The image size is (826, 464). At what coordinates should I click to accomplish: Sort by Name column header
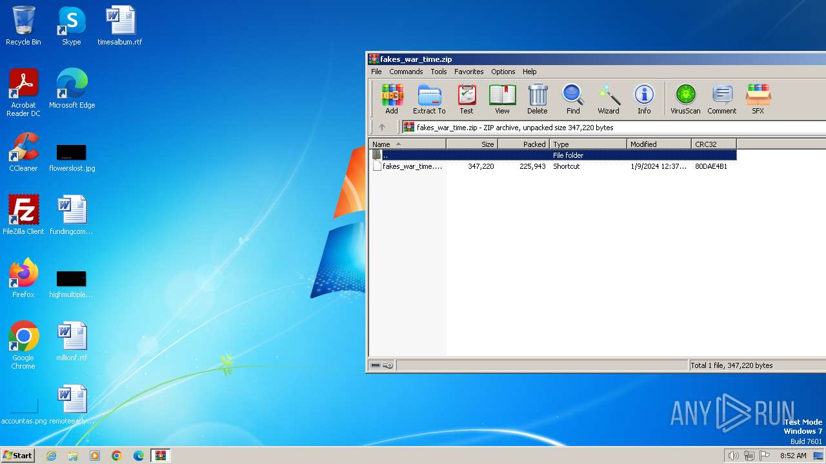(407, 144)
